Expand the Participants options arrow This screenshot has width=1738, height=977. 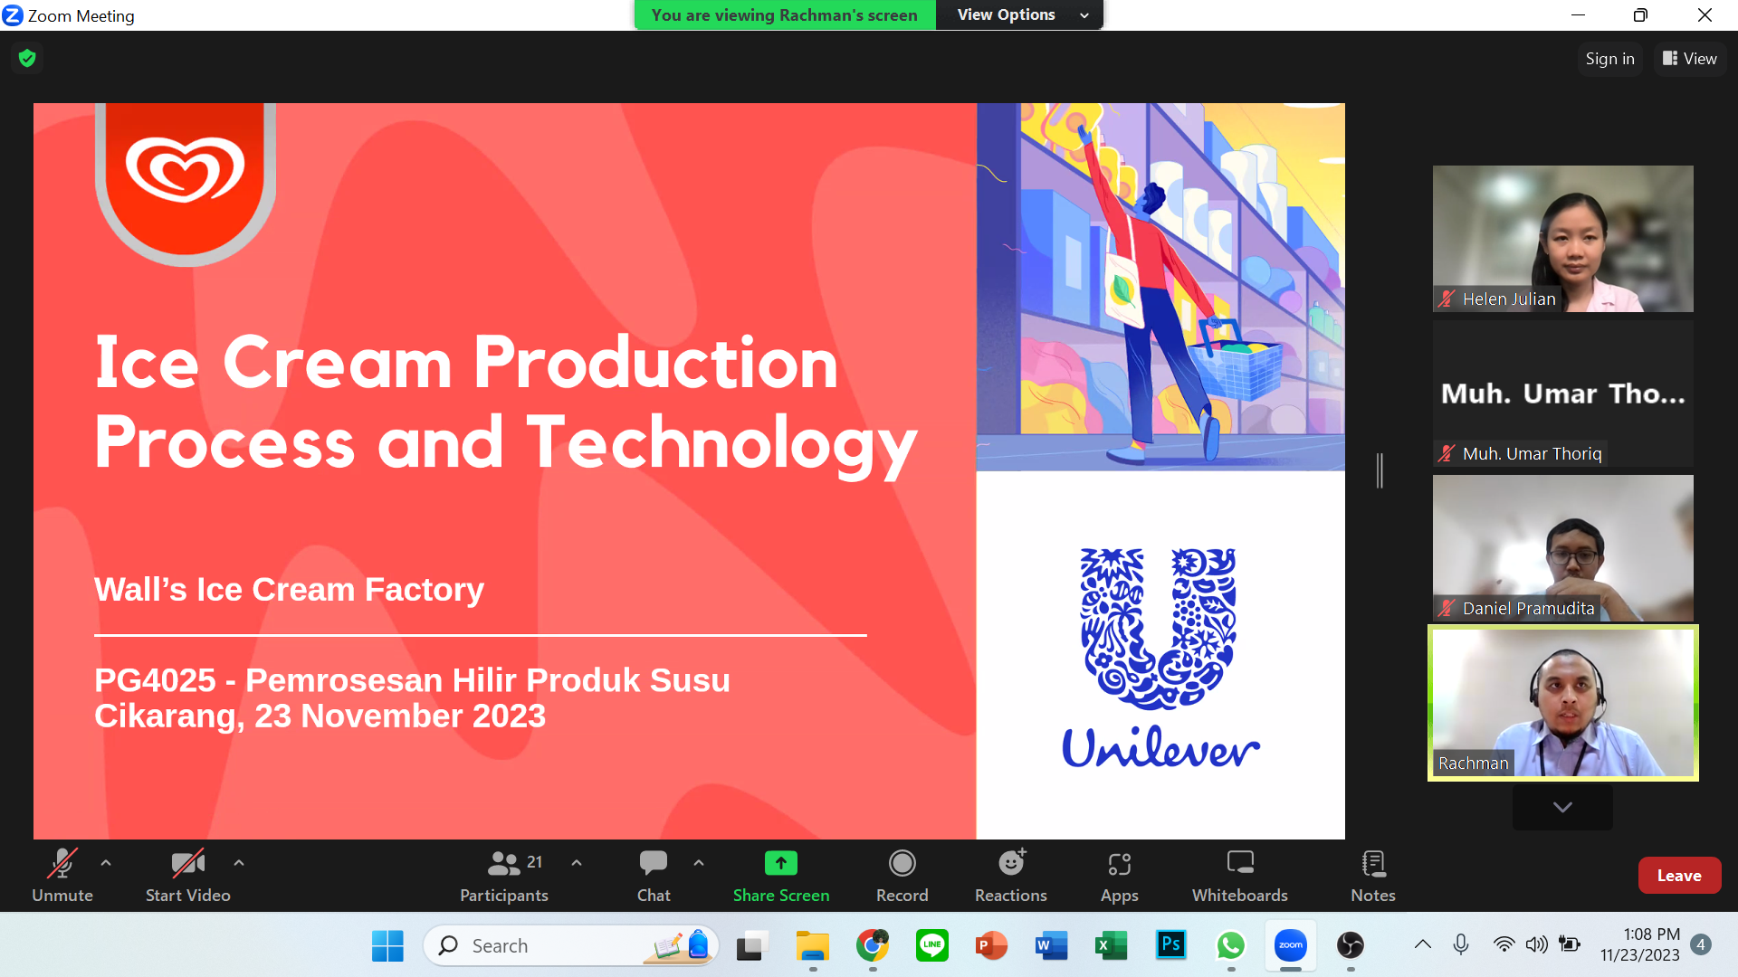click(x=577, y=863)
